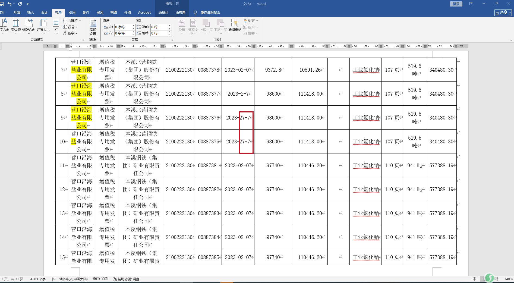Open the 纸张大小 paper size menu
Screen dimensions: 514x283
coord(43,27)
